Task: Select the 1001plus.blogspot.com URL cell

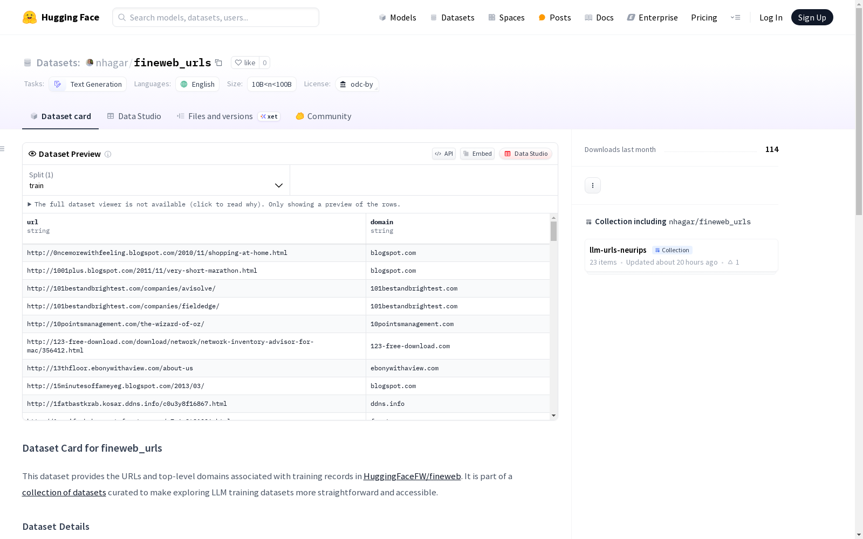Action: [194, 271]
